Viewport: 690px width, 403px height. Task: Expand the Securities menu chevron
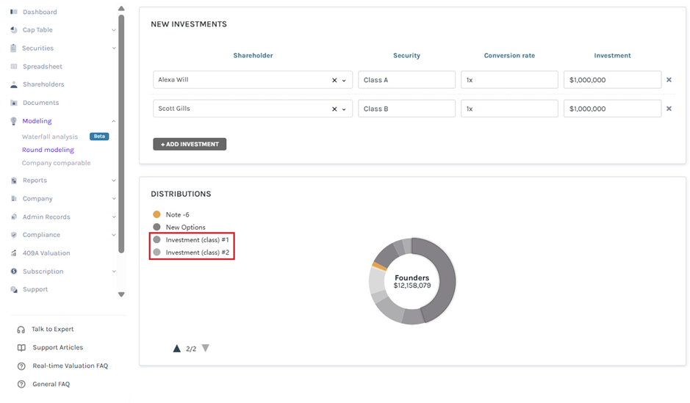click(x=114, y=48)
